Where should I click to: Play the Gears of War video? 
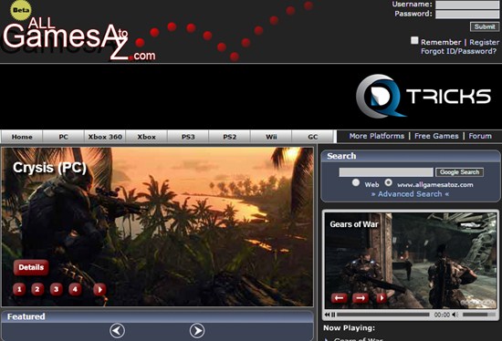coord(382,298)
